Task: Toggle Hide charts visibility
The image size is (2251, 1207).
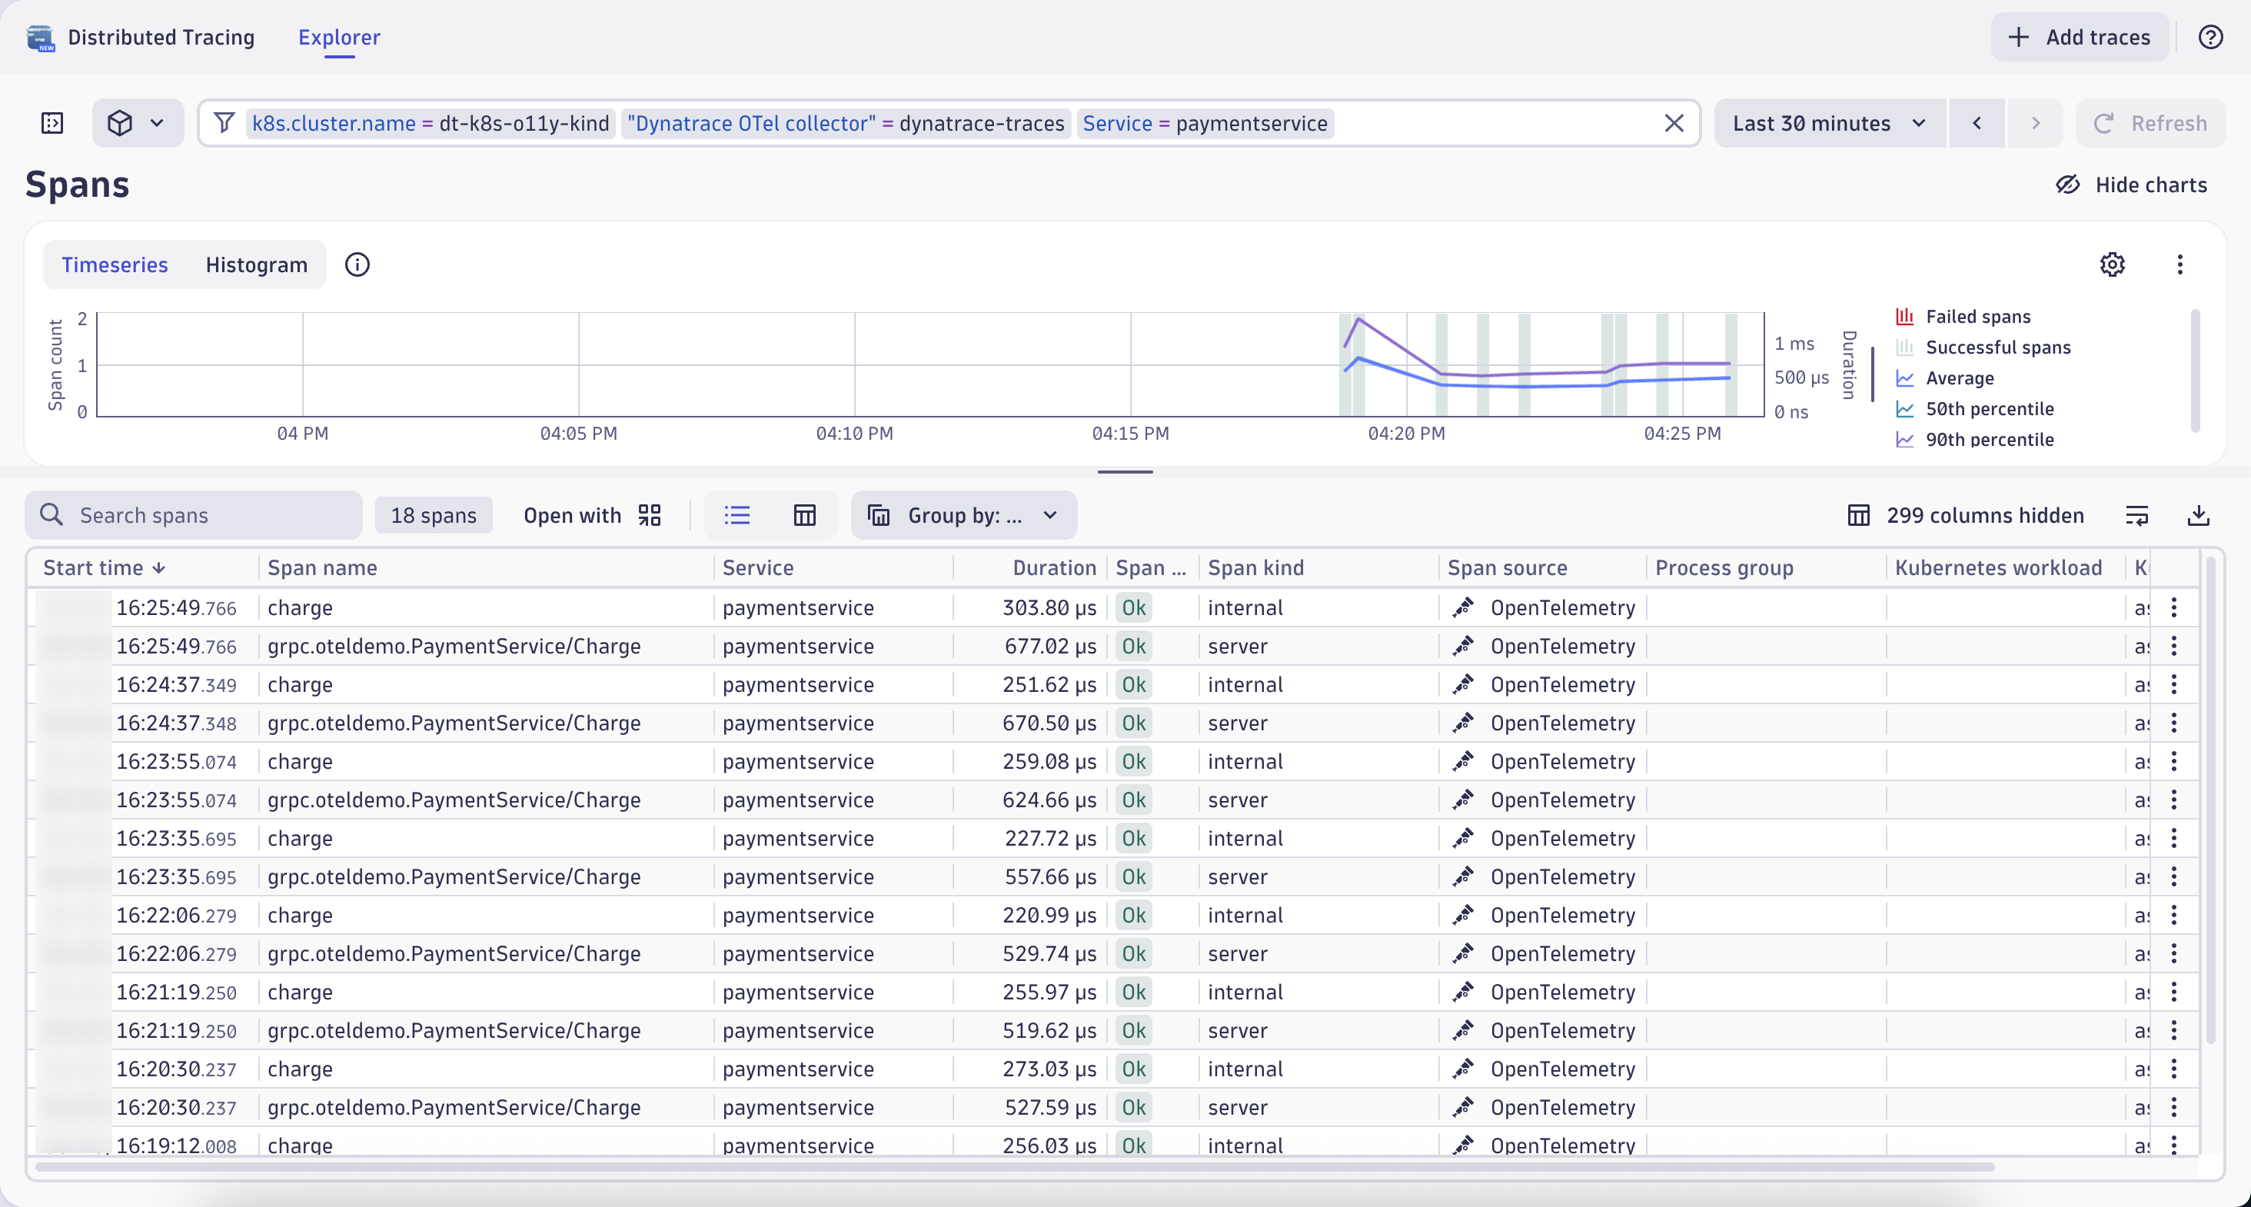Action: [x=2132, y=185]
